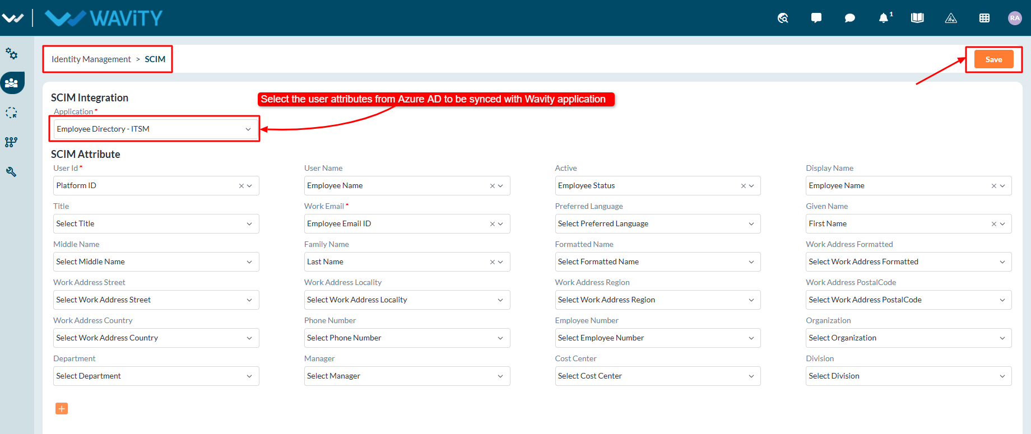Click the Save button
The width and height of the screenshot is (1031, 434).
coord(994,59)
